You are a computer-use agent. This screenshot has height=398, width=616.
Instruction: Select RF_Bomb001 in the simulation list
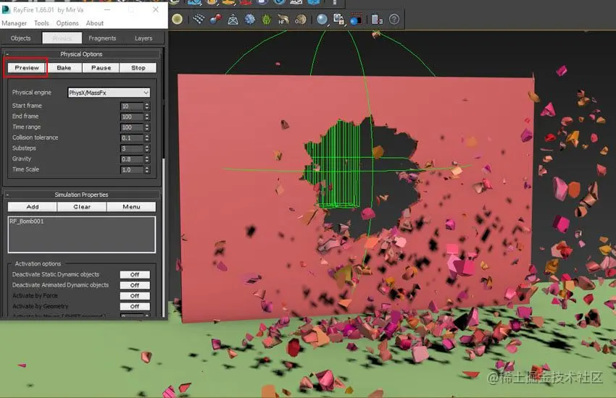click(27, 221)
